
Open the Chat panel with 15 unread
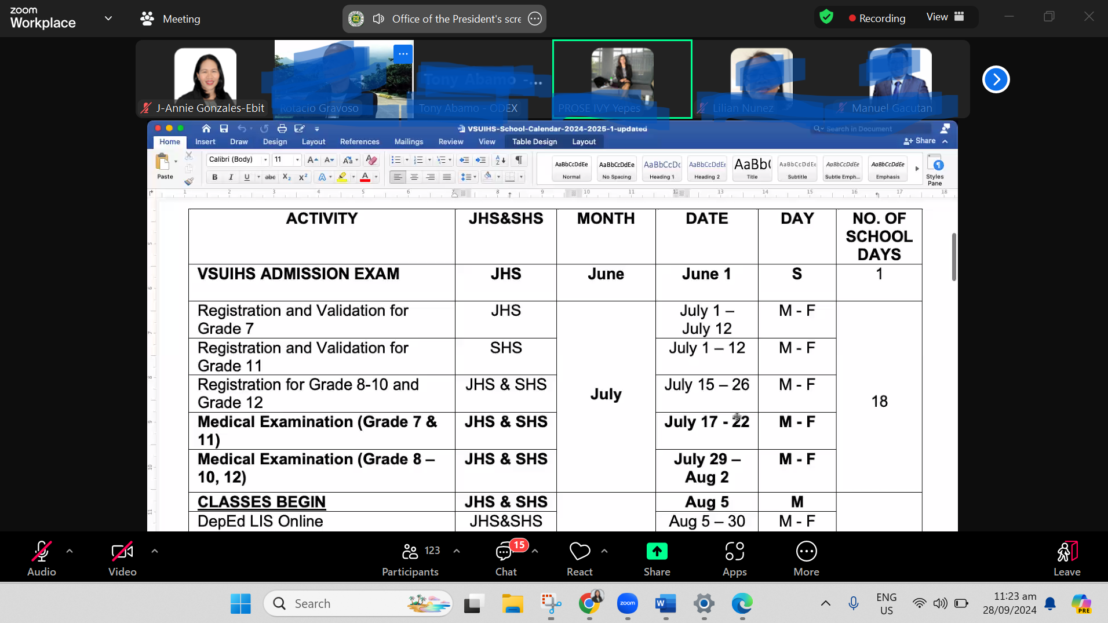505,558
